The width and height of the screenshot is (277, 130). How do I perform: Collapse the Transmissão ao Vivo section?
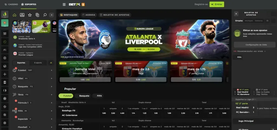265,51
